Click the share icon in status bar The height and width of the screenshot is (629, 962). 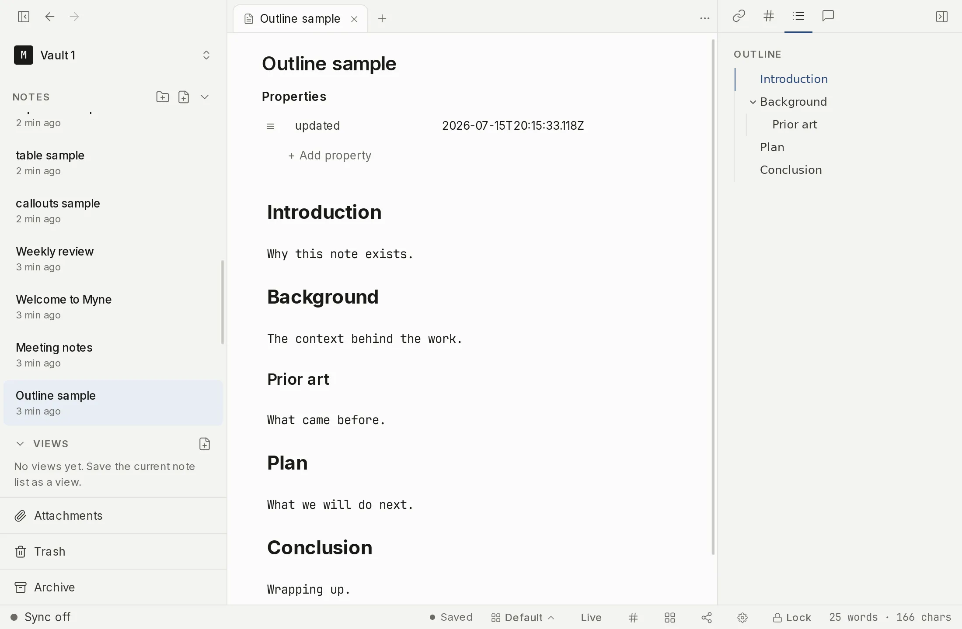707,618
